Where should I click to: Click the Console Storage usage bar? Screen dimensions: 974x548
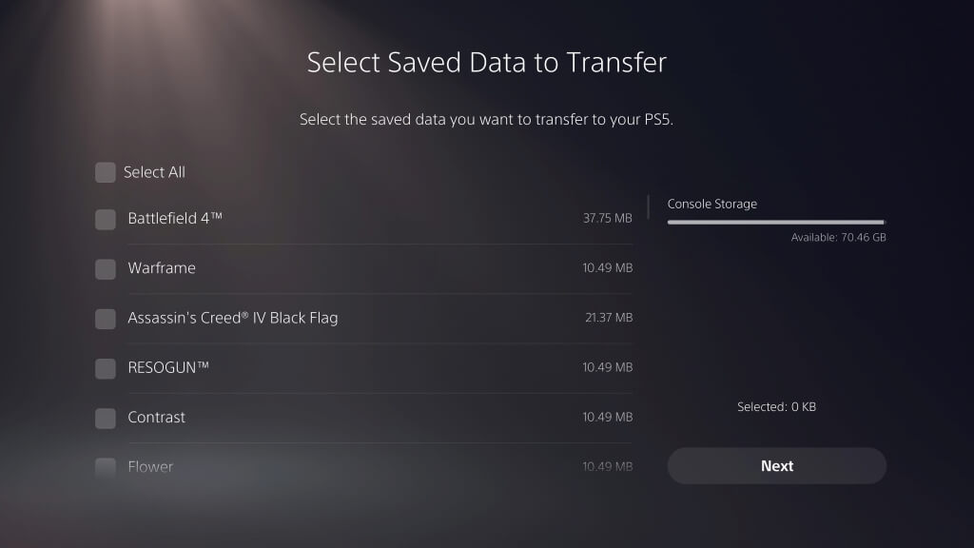tap(776, 222)
